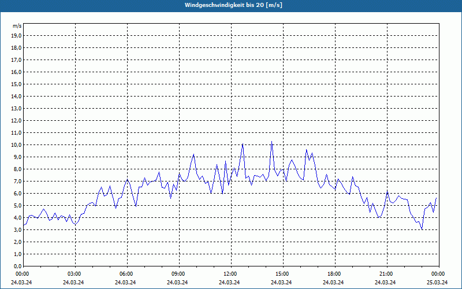462x289 pixels.
Task: Click the 15,0 y-axis label
Action: (x=17, y=84)
